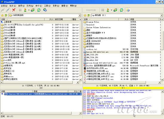Screen dimensions: 164x119
Task: Click the right pane transfer mode icon
Action: pyautogui.click(x=115, y=10)
